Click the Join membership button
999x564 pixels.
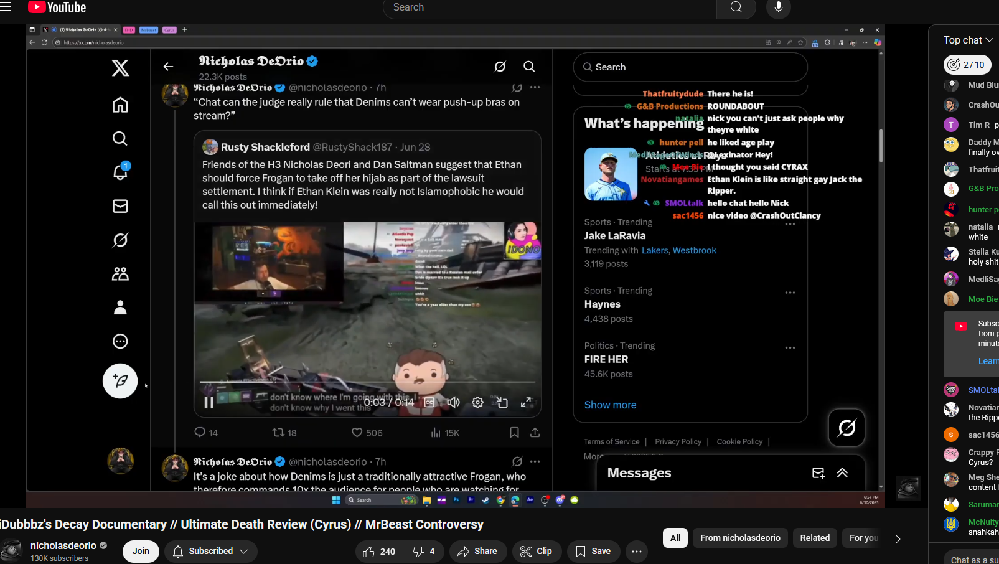141,552
